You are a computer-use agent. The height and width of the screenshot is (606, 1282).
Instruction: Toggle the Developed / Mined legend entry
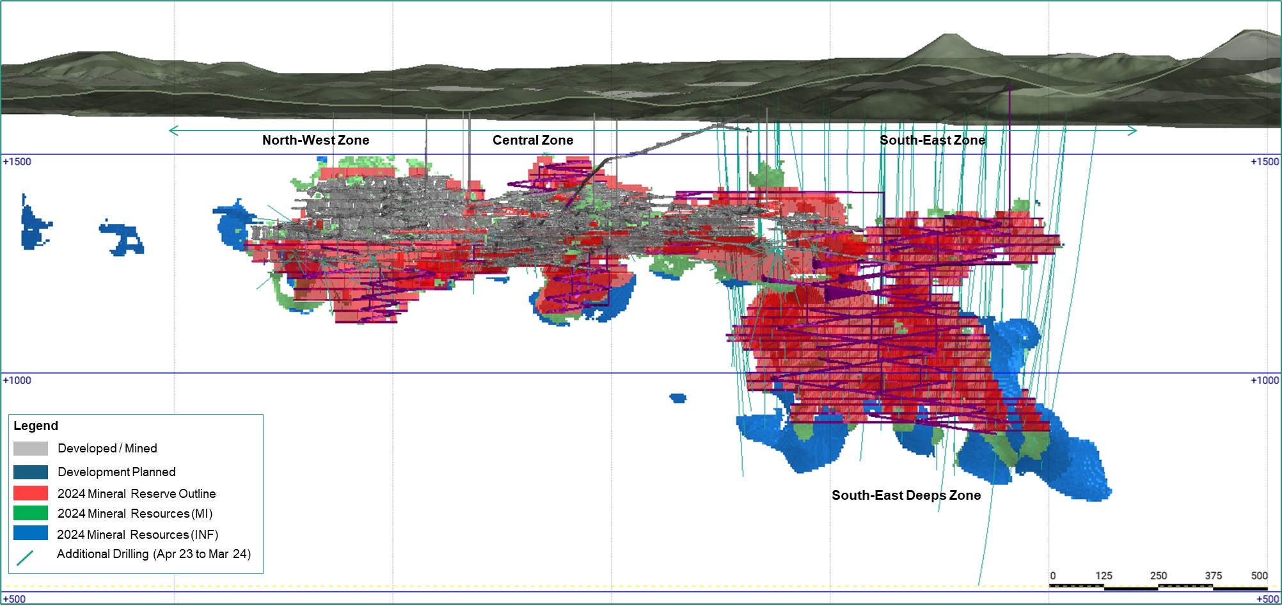point(107,448)
